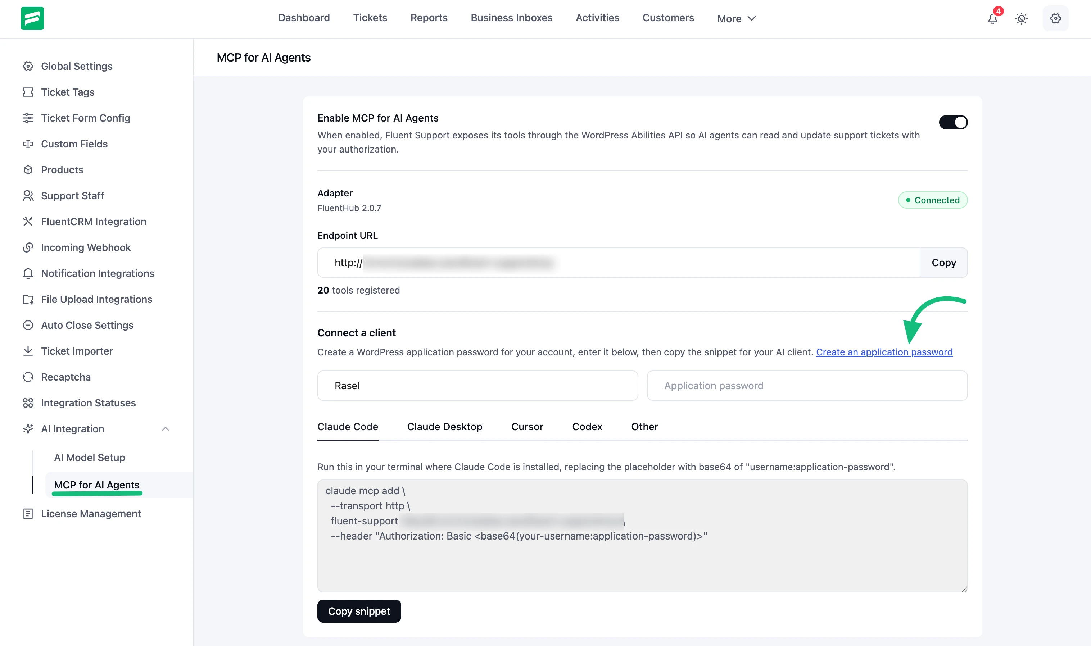Screen dimensions: 1091x646
Task: Click the Copy snippet button
Action: coord(359,611)
